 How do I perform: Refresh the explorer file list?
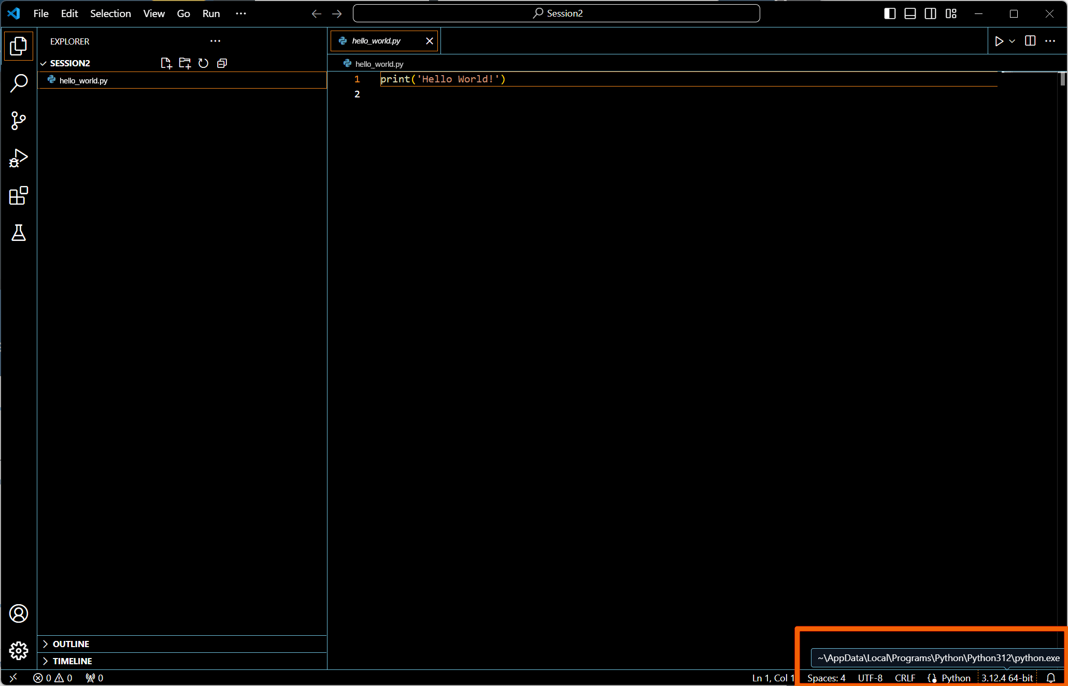203,63
